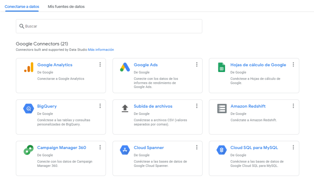Image resolution: width=314 pixels, height=178 pixels.
Task: Click the Amazon Redshift server icon
Action: point(222,108)
